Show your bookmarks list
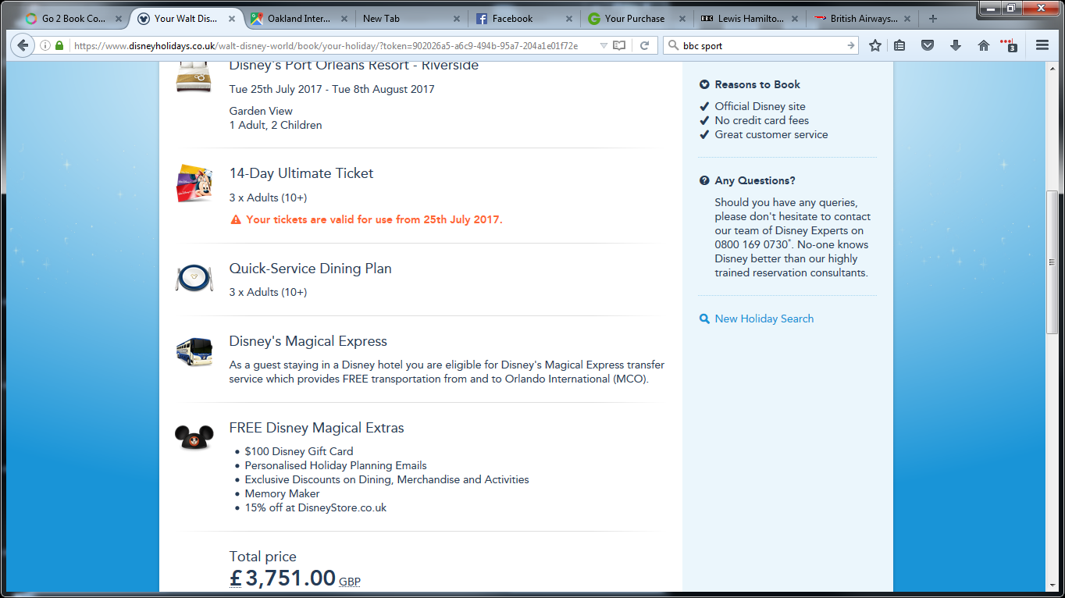Screen dimensions: 1065x598 [899, 45]
